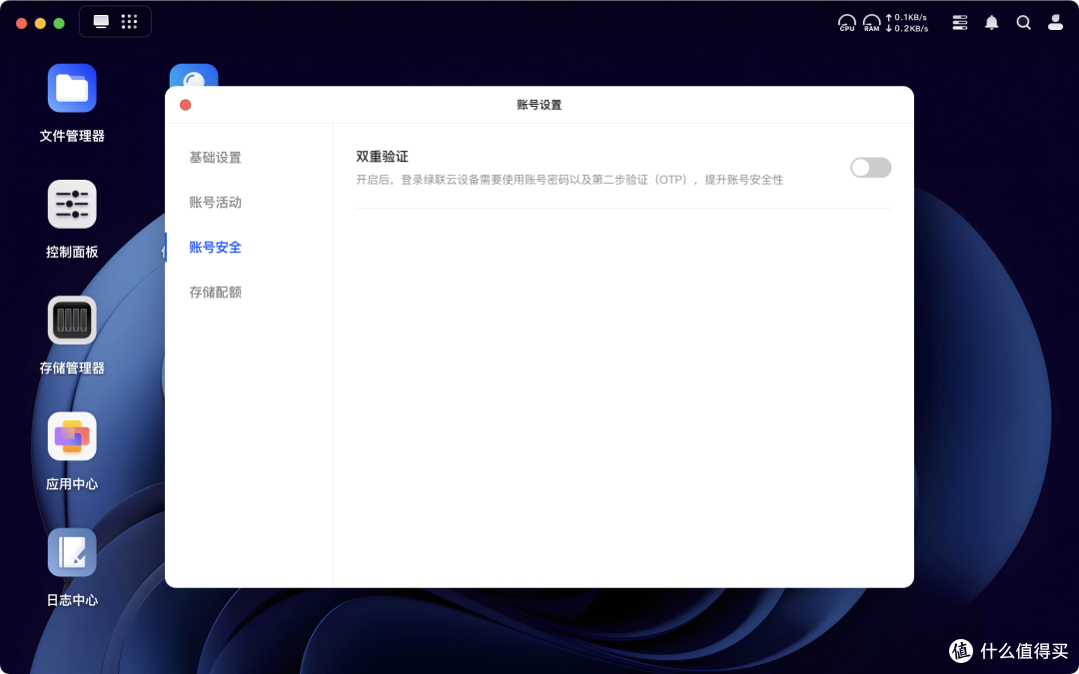Image resolution: width=1079 pixels, height=674 pixels.
Task: Switch to the 账号活动 tab
Action: point(216,202)
